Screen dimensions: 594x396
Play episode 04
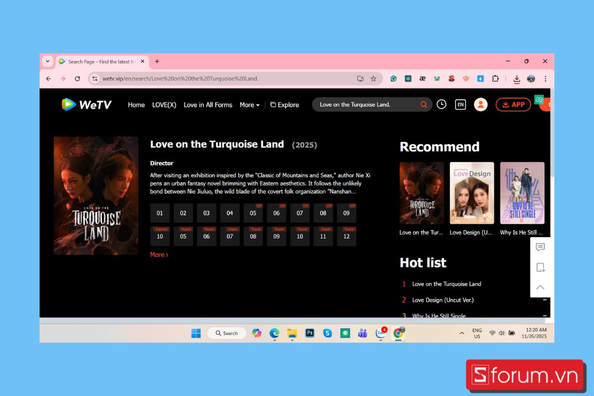pyautogui.click(x=230, y=213)
